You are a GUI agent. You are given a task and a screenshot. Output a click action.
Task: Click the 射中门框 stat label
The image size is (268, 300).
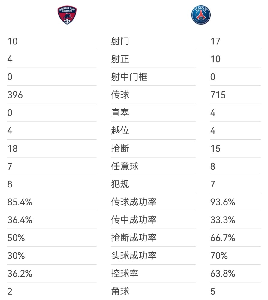(129, 77)
